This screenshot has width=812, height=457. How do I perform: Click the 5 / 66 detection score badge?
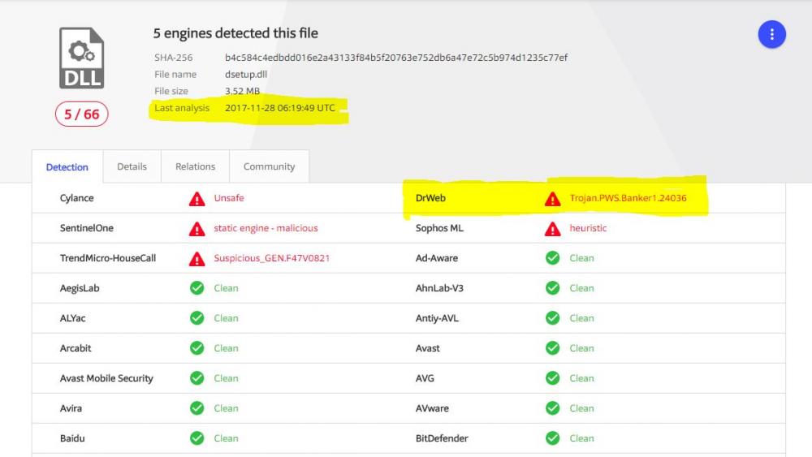pyautogui.click(x=81, y=114)
